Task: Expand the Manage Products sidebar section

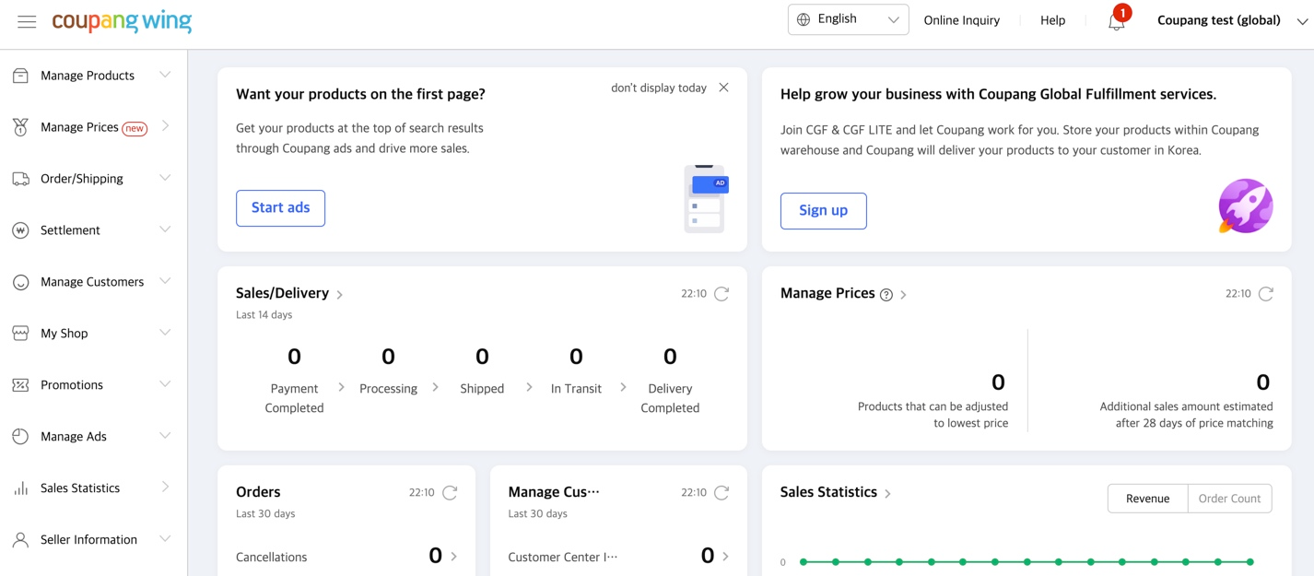Action: [x=88, y=75]
